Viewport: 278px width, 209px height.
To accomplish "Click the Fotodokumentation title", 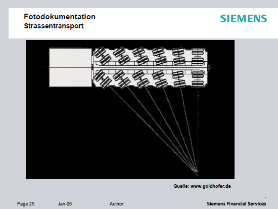I will [60, 17].
